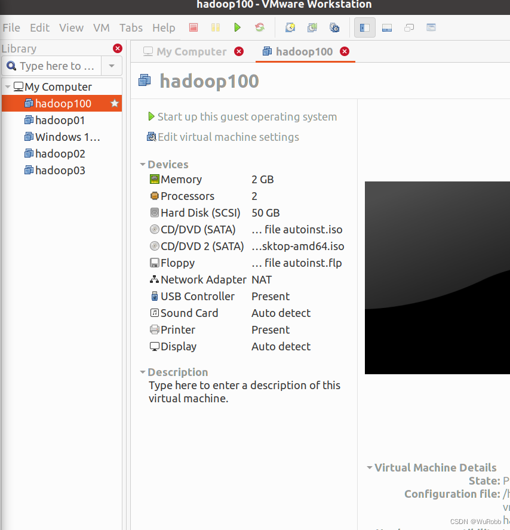
Task: Collapse the Devices section
Action: point(143,165)
